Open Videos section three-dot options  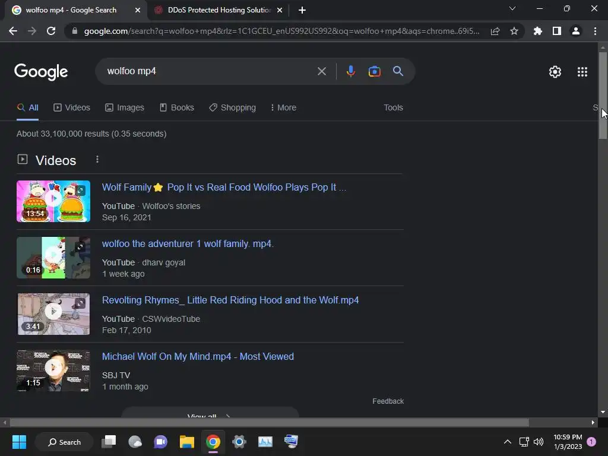pyautogui.click(x=97, y=159)
